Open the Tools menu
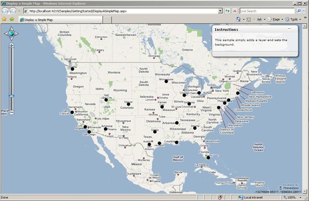Screen dimensions: 309x201 tap(293, 19)
